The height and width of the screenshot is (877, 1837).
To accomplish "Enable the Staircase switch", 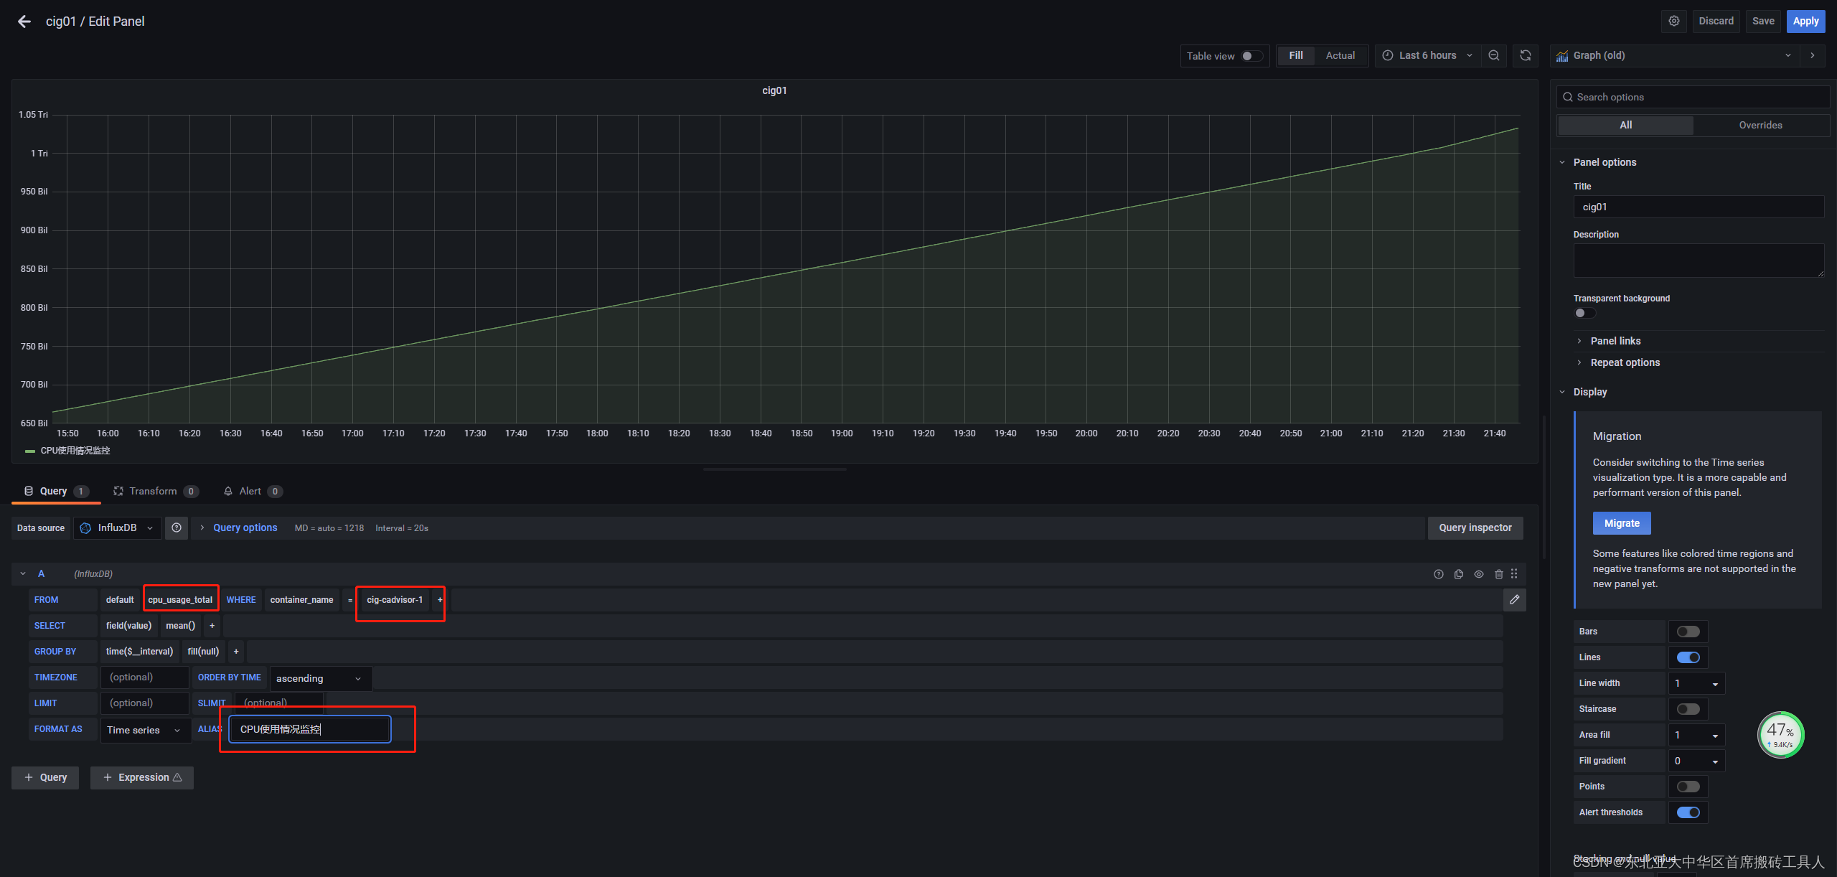I will click(x=1688, y=709).
